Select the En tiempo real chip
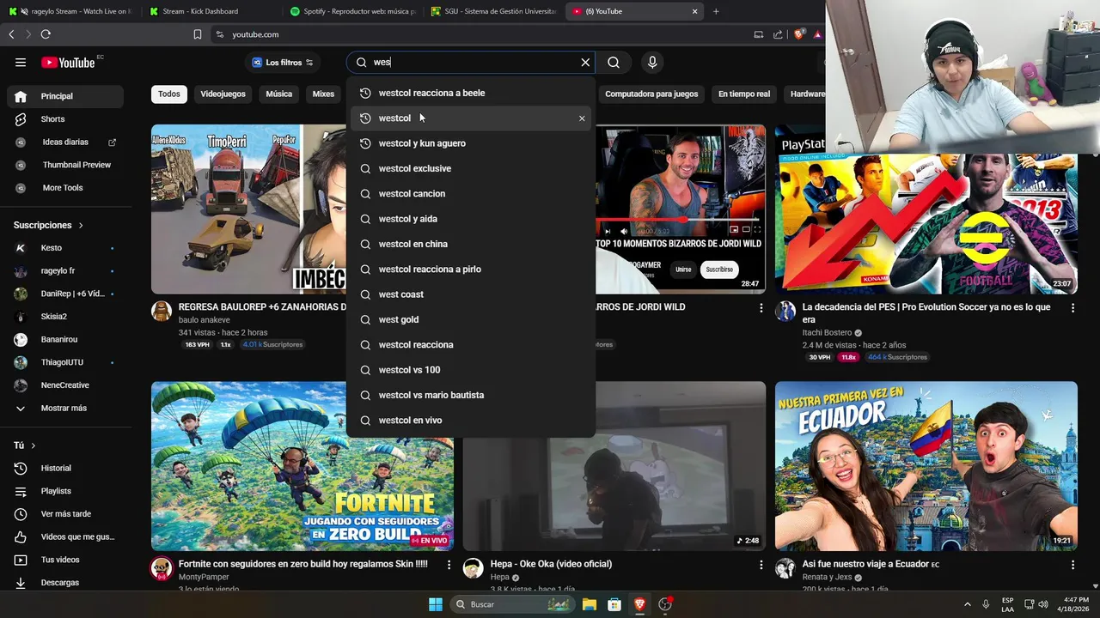This screenshot has height=618, width=1100. [744, 94]
